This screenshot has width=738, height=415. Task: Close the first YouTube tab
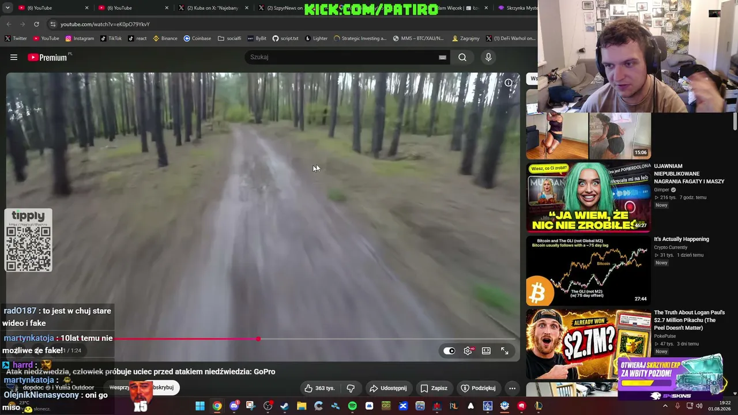tap(87, 8)
